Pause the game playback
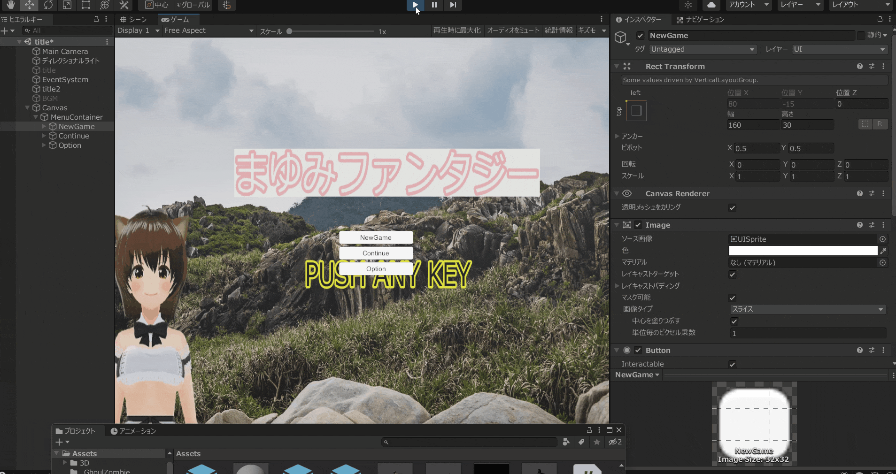The height and width of the screenshot is (474, 896). (434, 5)
